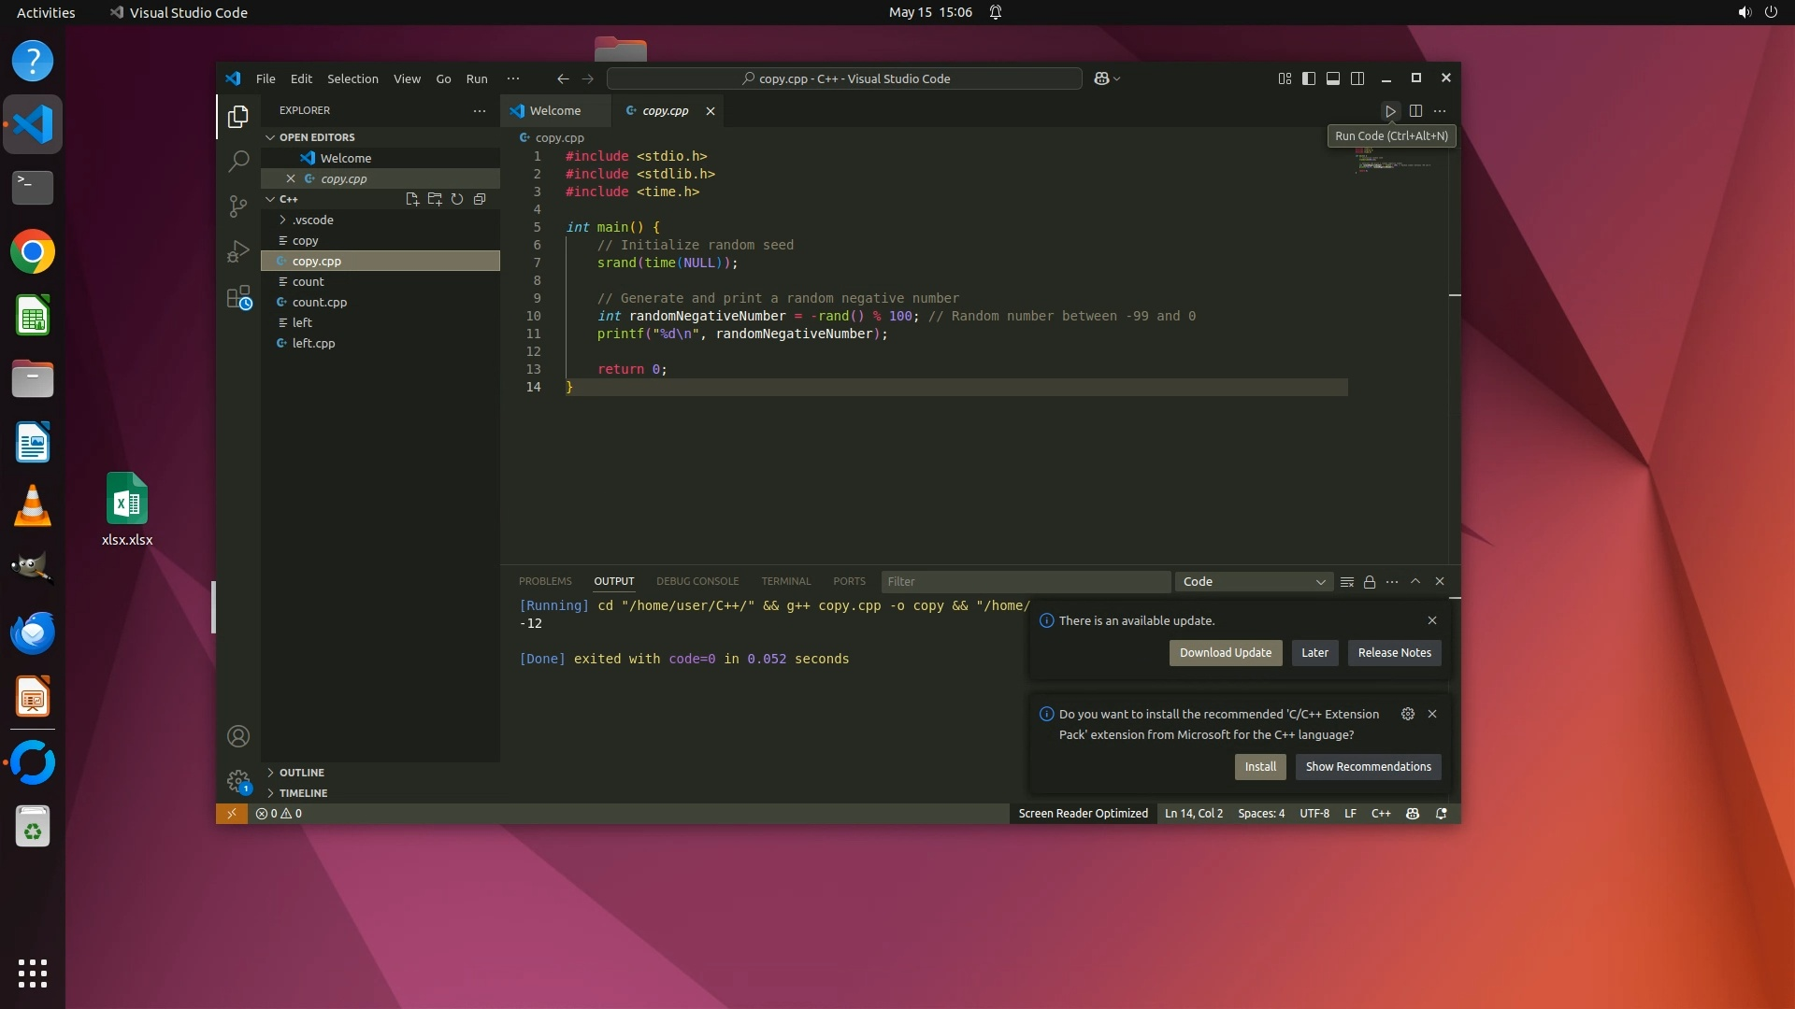Run code with the play button
This screenshot has height=1009, width=1795.
[x=1390, y=111]
